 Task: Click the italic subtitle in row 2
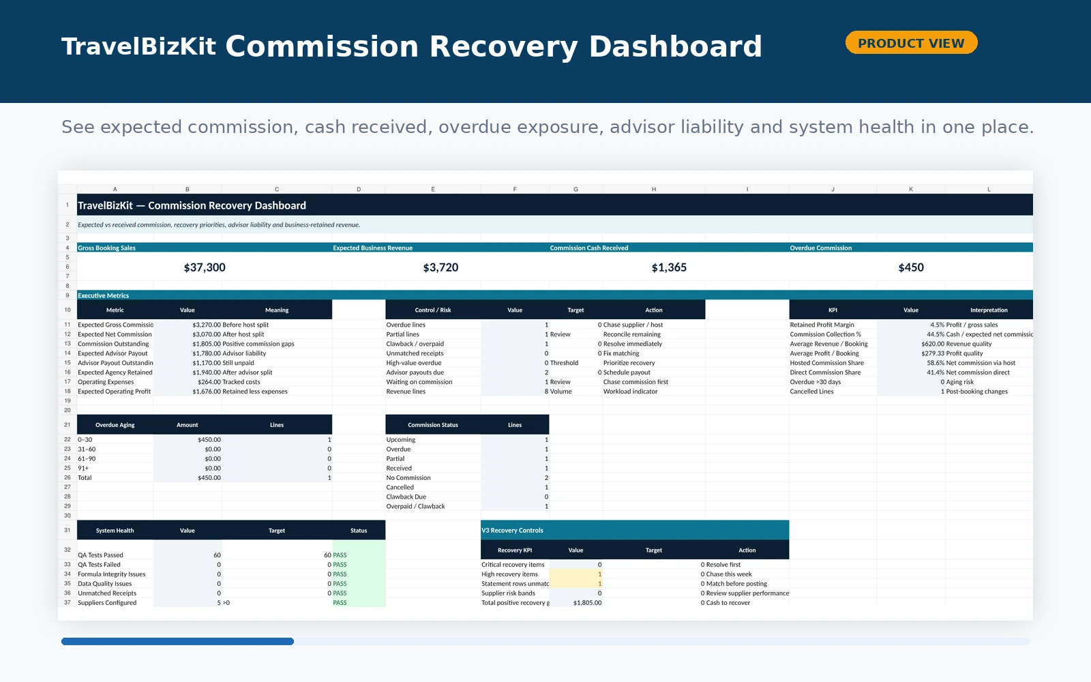pyautogui.click(x=219, y=224)
